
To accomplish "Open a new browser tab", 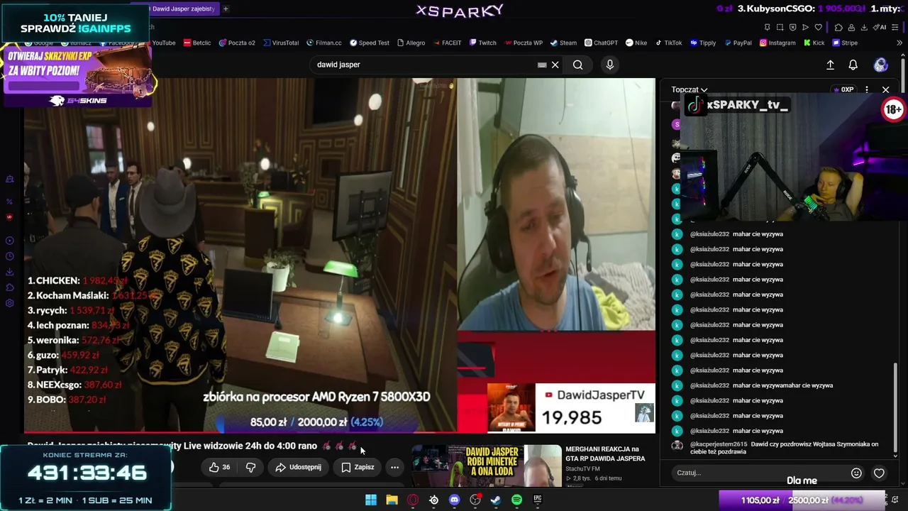I will [226, 9].
